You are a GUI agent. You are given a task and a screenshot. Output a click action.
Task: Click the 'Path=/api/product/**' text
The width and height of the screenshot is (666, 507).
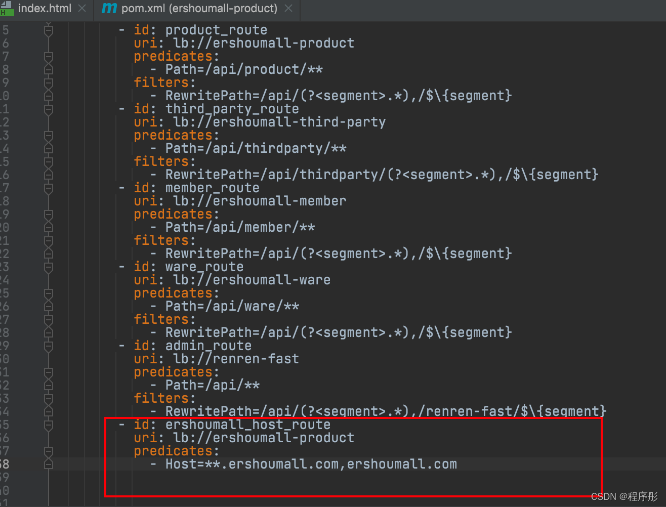(244, 70)
